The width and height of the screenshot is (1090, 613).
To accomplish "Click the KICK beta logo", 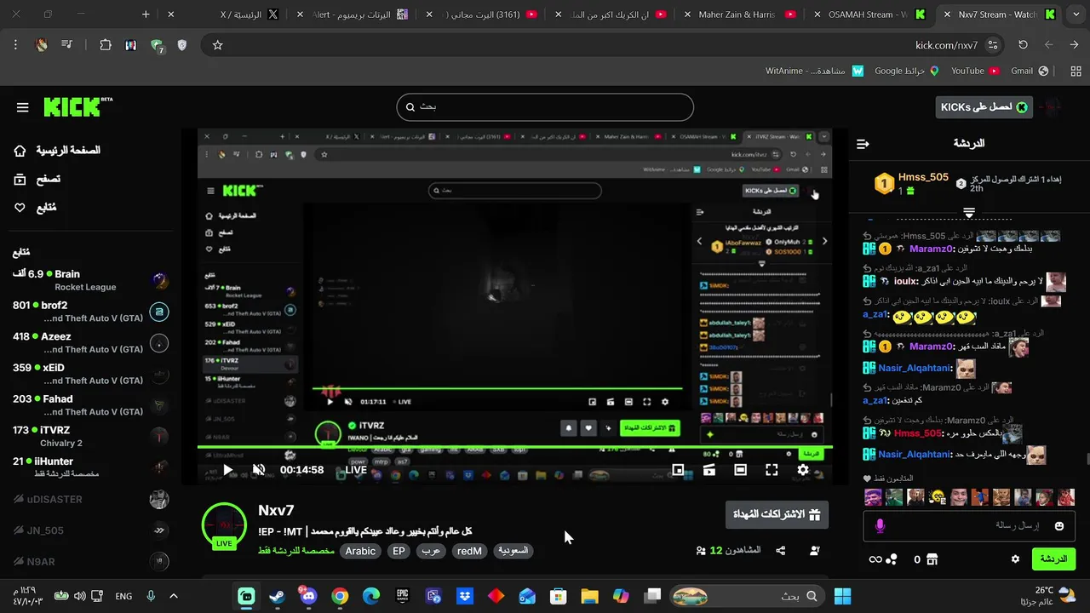I will point(77,106).
